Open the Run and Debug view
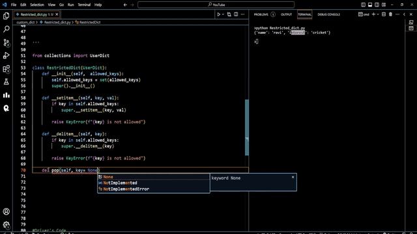The width and height of the screenshot is (417, 234). [x=6, y=55]
